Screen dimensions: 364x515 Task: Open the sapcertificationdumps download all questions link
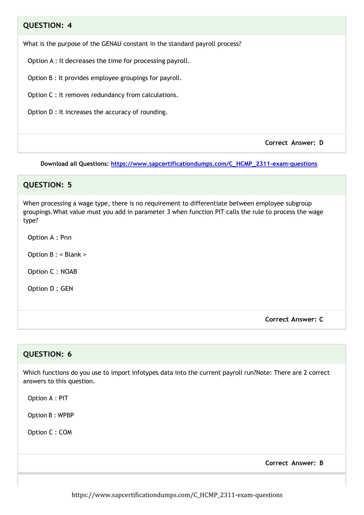(214, 164)
